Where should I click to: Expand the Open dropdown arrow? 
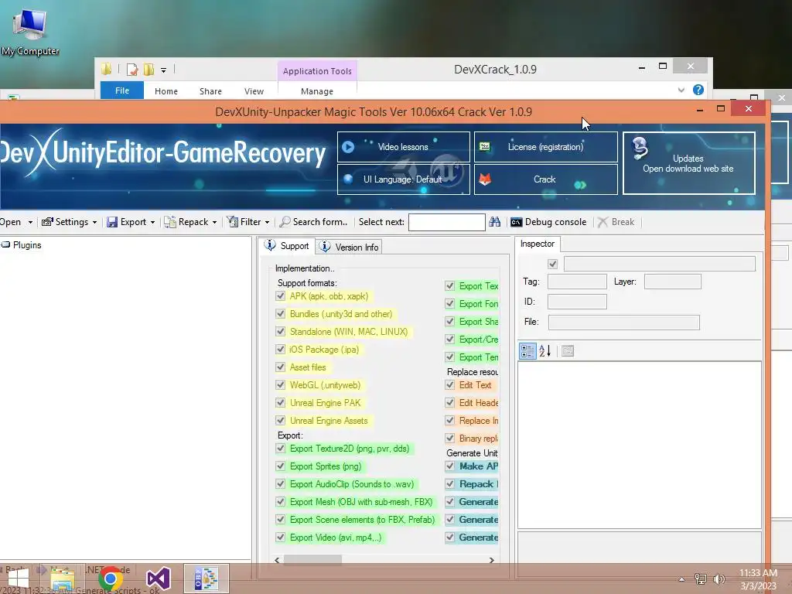pyautogui.click(x=30, y=222)
